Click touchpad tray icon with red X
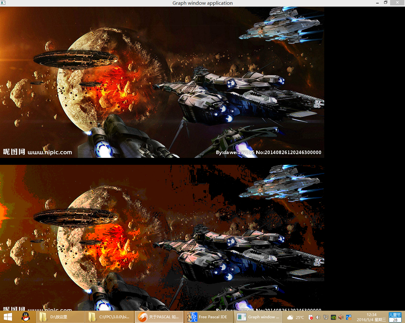Image resolution: width=405 pixels, height=323 pixels. [311, 317]
